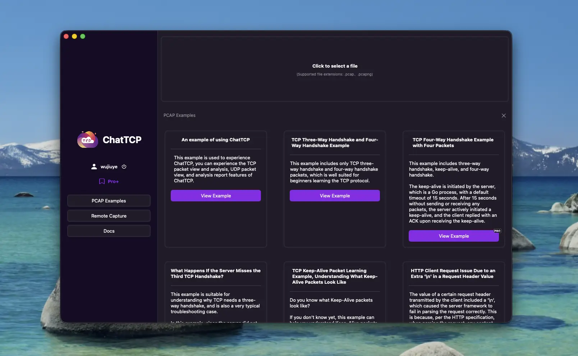Select the TCP Keep-Alive Packet Learning card title
The width and height of the screenshot is (578, 356).
point(335,276)
